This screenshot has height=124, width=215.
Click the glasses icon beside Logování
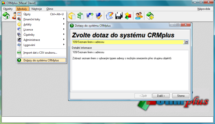pyautogui.click(x=19, y=45)
